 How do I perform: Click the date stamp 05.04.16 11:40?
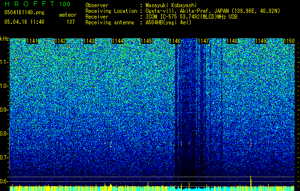pyautogui.click(x=24, y=22)
